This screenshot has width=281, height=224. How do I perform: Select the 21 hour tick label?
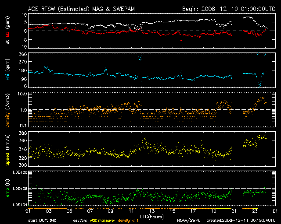pyautogui.click(x=234, y=211)
